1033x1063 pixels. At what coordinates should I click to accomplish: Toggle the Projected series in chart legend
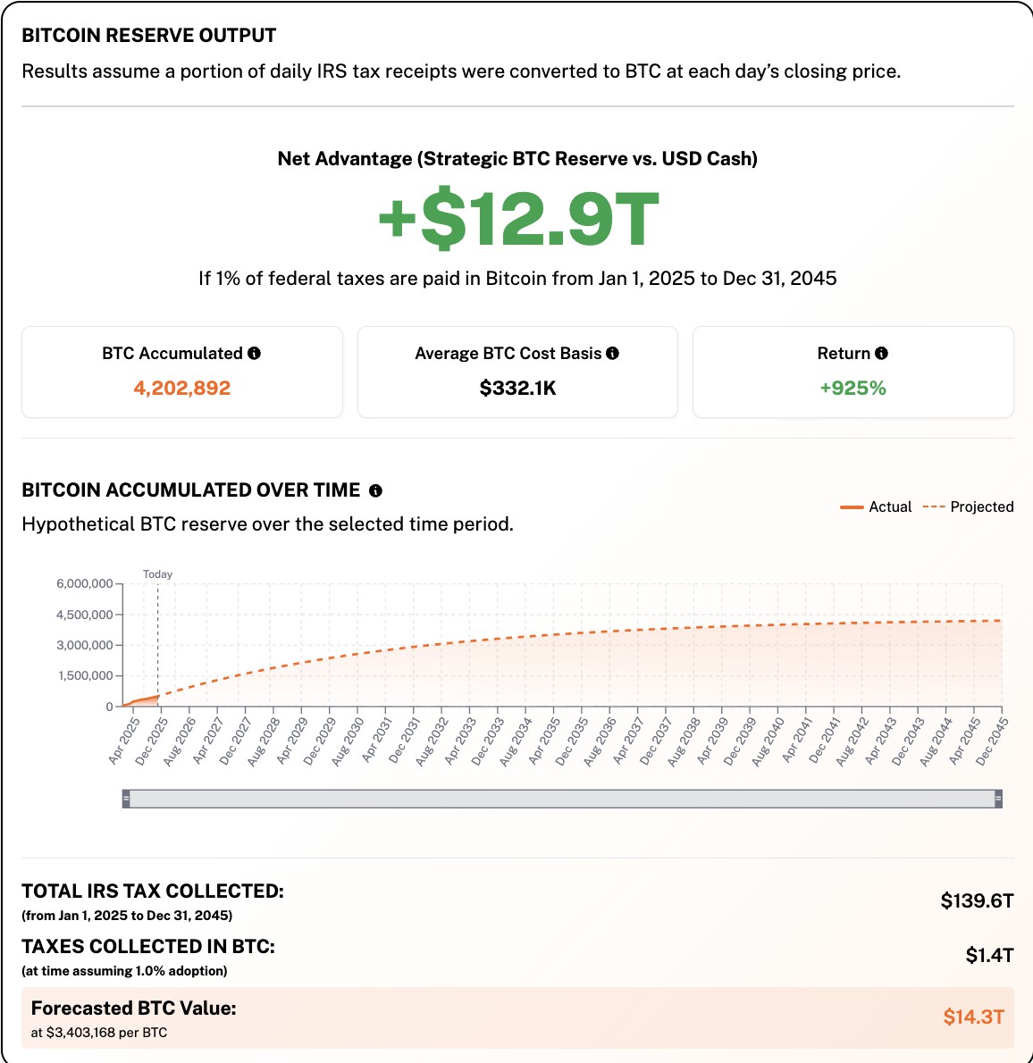968,507
